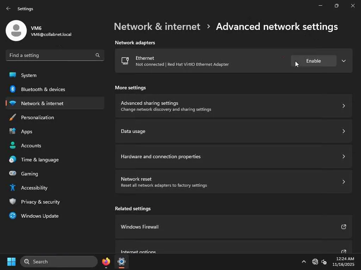
Task: Open Windows Firewall external link
Action: 233,227
